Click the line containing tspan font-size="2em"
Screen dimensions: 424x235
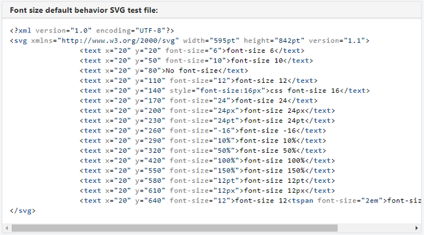(x=250, y=201)
